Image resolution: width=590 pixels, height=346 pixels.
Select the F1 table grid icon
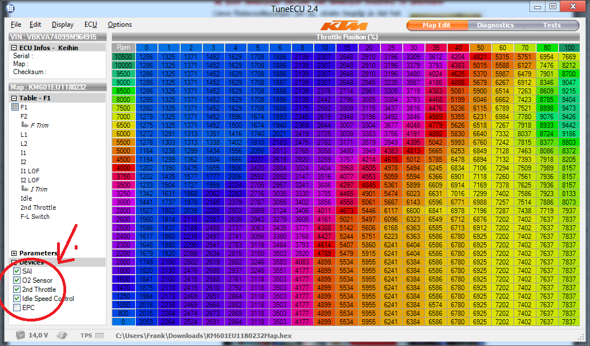coord(15,107)
